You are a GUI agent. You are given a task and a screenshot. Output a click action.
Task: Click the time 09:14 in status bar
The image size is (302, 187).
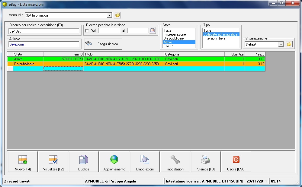pos(276,181)
